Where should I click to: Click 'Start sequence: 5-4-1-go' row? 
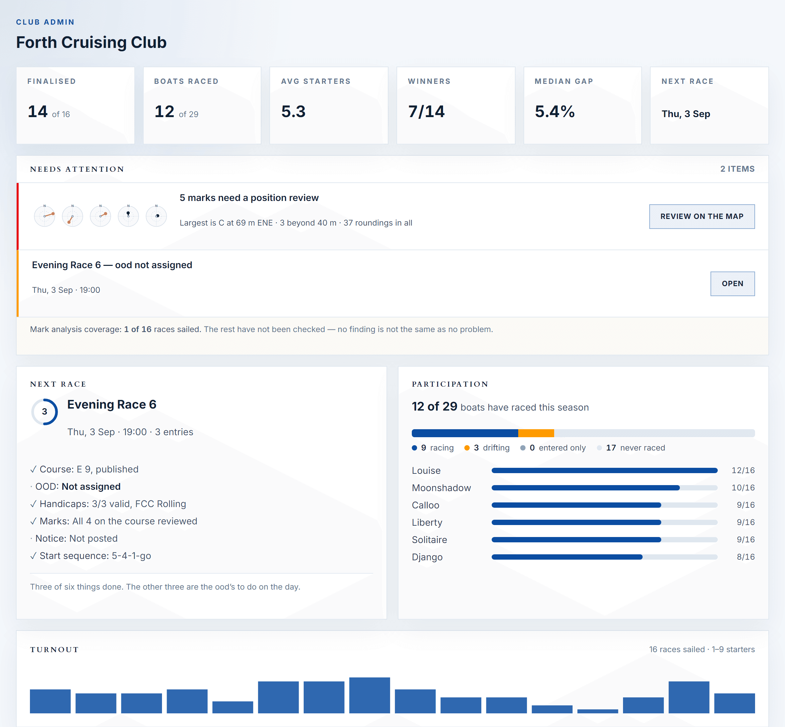click(90, 556)
